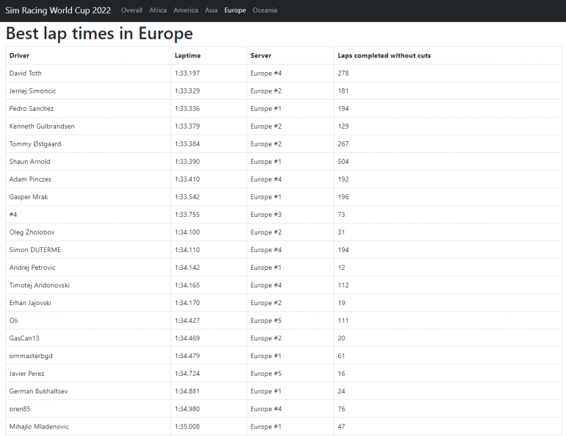The height and width of the screenshot is (436, 566).
Task: Open the Oceania tab
Action: pos(265,10)
